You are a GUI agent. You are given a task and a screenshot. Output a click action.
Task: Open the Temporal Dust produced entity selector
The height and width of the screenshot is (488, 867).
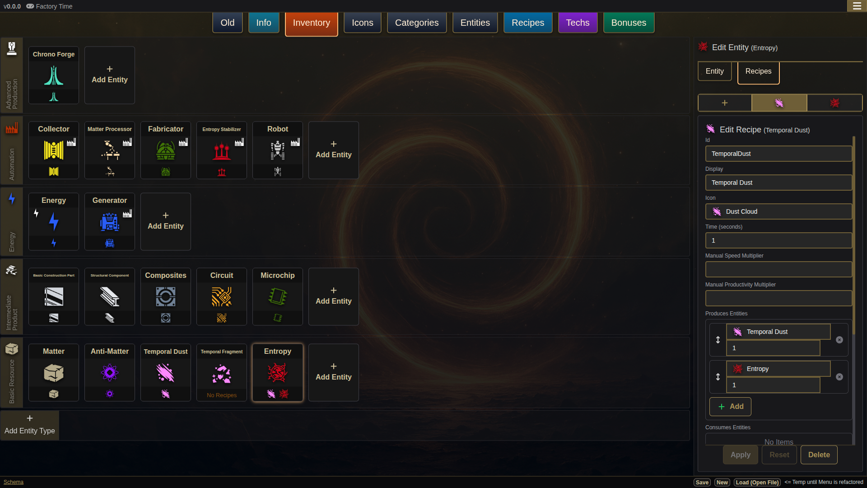click(x=778, y=332)
